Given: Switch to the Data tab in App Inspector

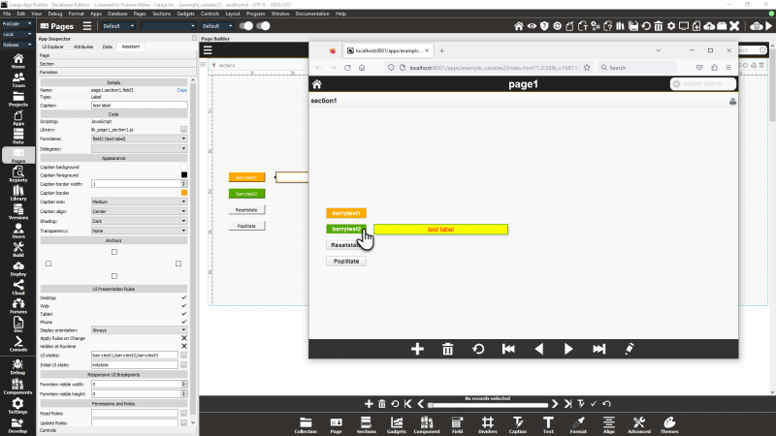Looking at the screenshot, I should click(x=108, y=47).
